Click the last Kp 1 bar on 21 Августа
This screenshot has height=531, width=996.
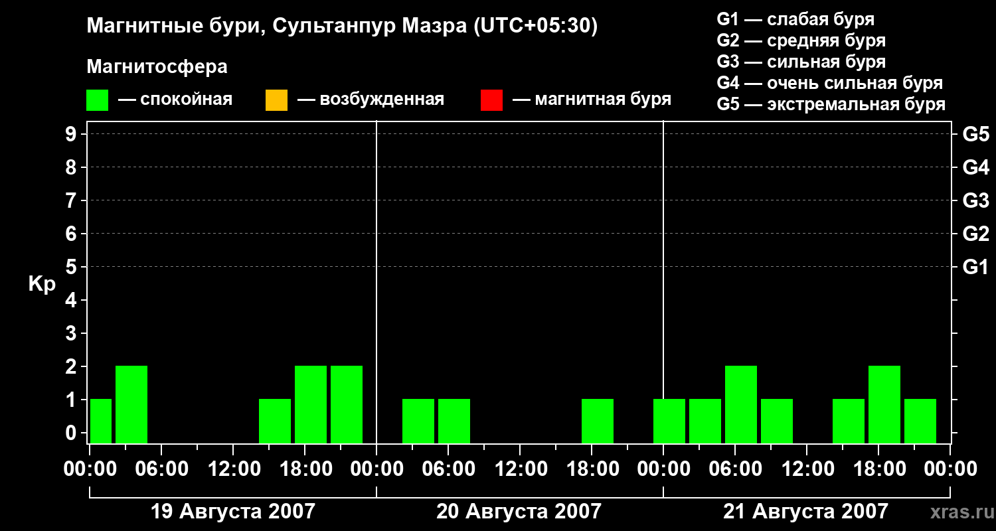[x=920, y=421]
